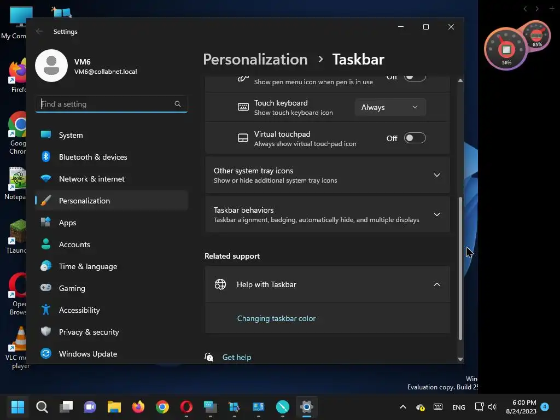Maximize the Settings window
The height and width of the screenshot is (420, 560).
click(425, 27)
